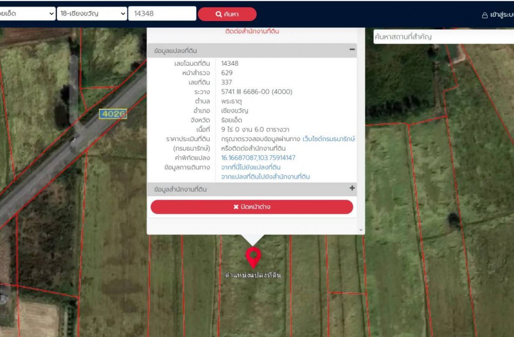Click the plus icon on ข้อมูลสำนักงานที่ดิน header
Screen dimensions: 514x337
point(352,189)
